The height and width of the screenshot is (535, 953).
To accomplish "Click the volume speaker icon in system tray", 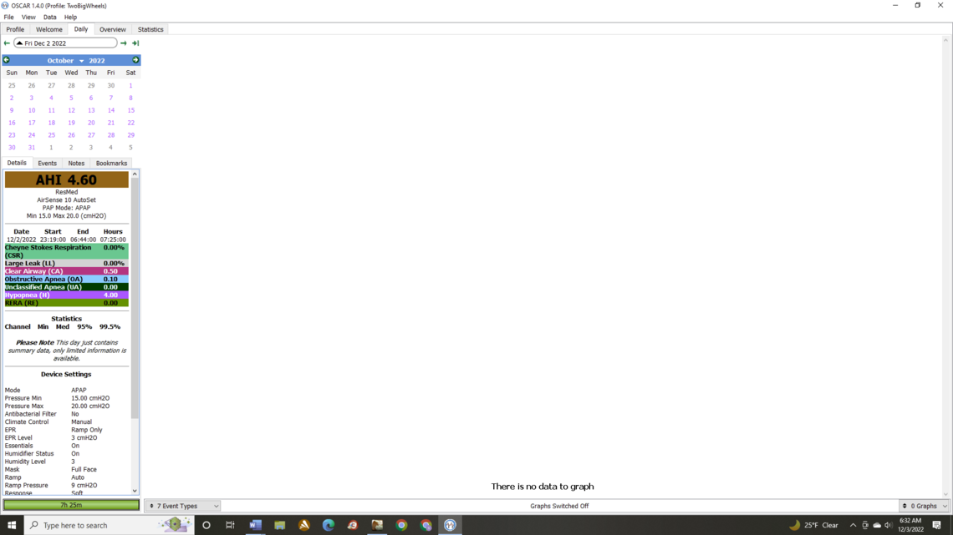I will coord(888,525).
